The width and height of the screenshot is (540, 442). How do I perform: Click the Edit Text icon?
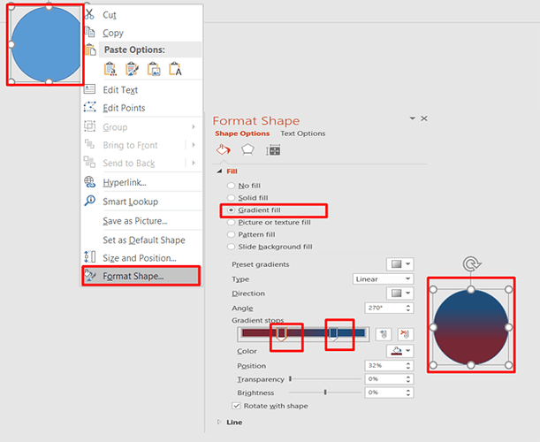pos(89,89)
